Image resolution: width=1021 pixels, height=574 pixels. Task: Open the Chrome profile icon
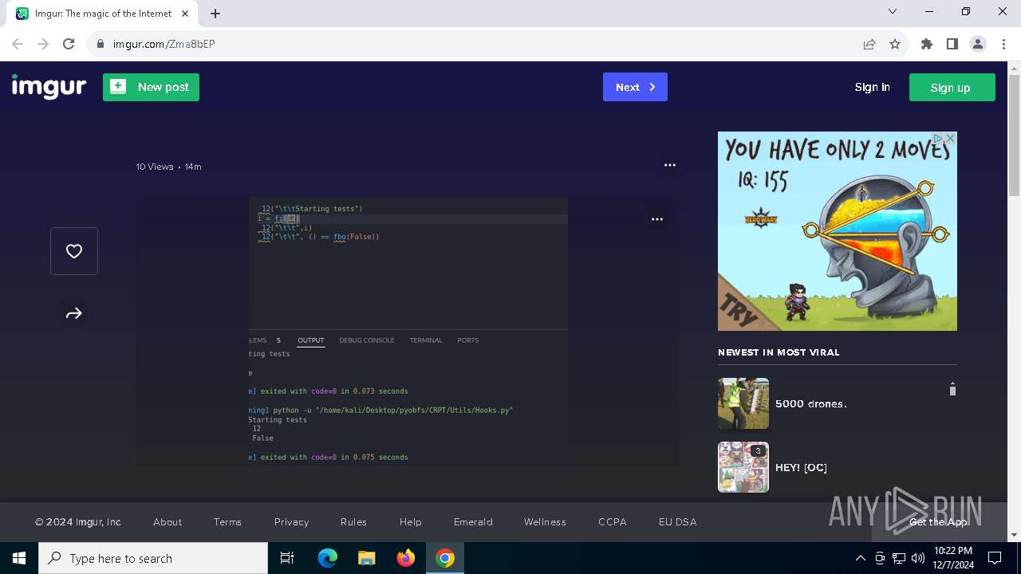[x=978, y=44]
